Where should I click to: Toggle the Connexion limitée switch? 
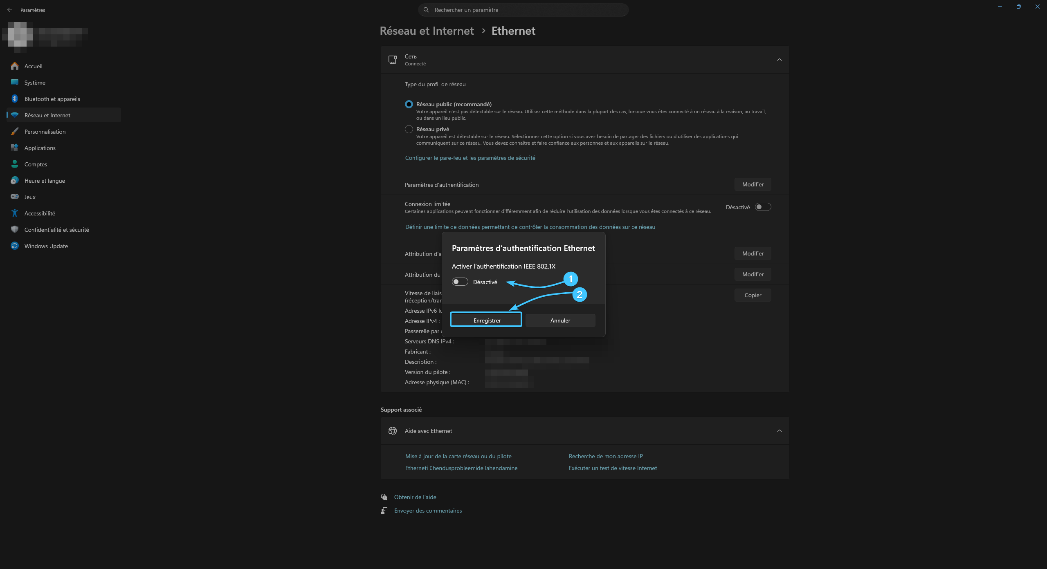(763, 207)
